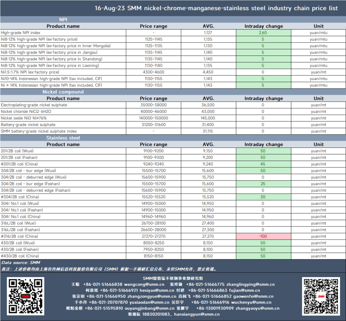Select the 201/2B coil (Wuxi) row
This screenshot has height=321, width=346.
pyautogui.click(x=173, y=151)
